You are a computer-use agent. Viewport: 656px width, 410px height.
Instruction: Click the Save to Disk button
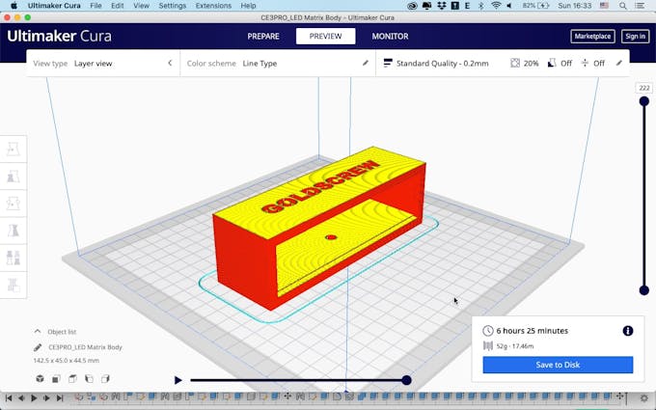558,365
